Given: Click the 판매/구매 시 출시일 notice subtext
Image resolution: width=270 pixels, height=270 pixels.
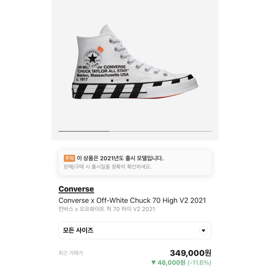Looking at the screenshot, I should click(x=107, y=166).
